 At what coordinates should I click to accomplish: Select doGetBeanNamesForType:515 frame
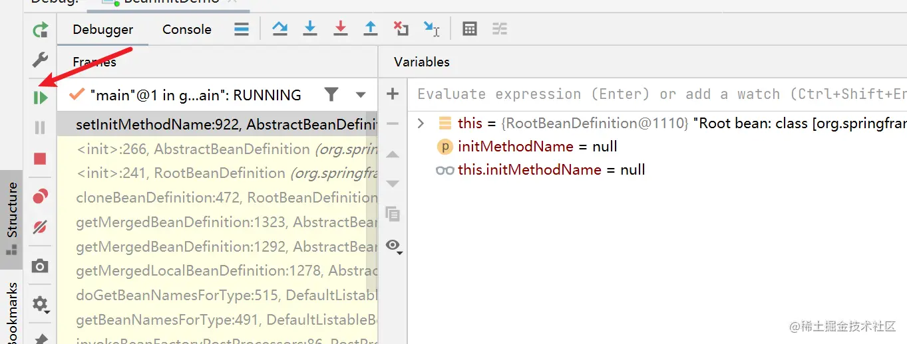coord(218,295)
